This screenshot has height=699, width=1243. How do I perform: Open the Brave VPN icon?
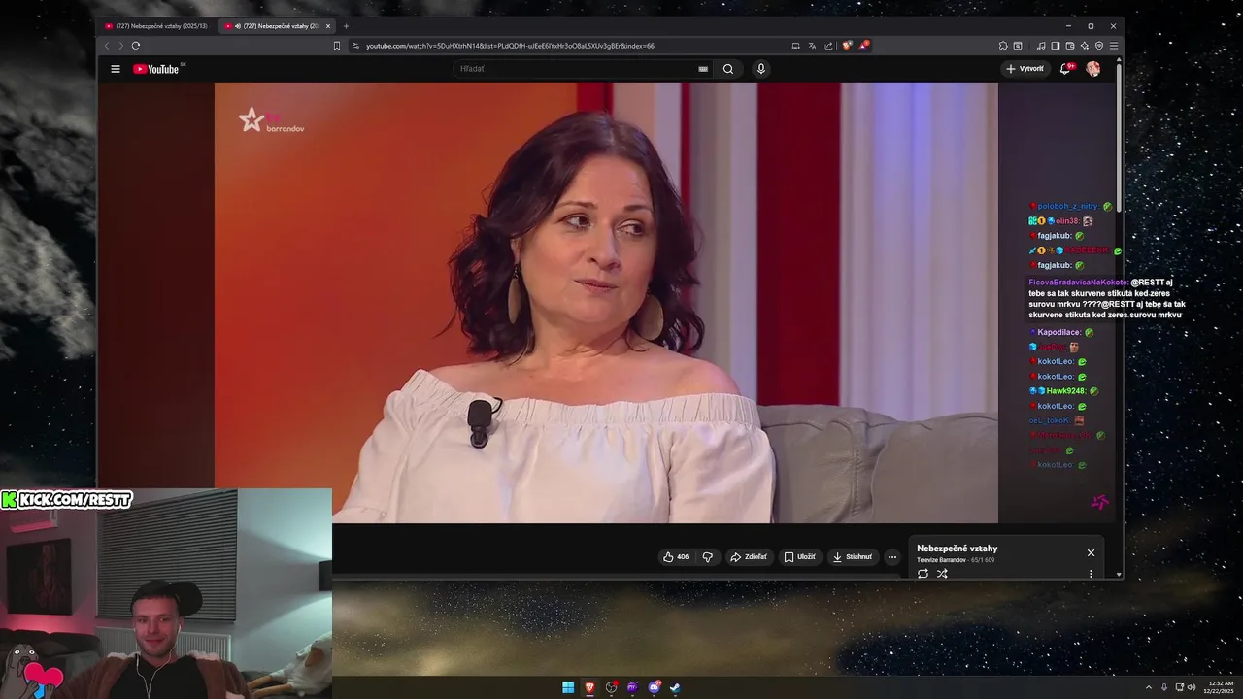coord(1099,46)
